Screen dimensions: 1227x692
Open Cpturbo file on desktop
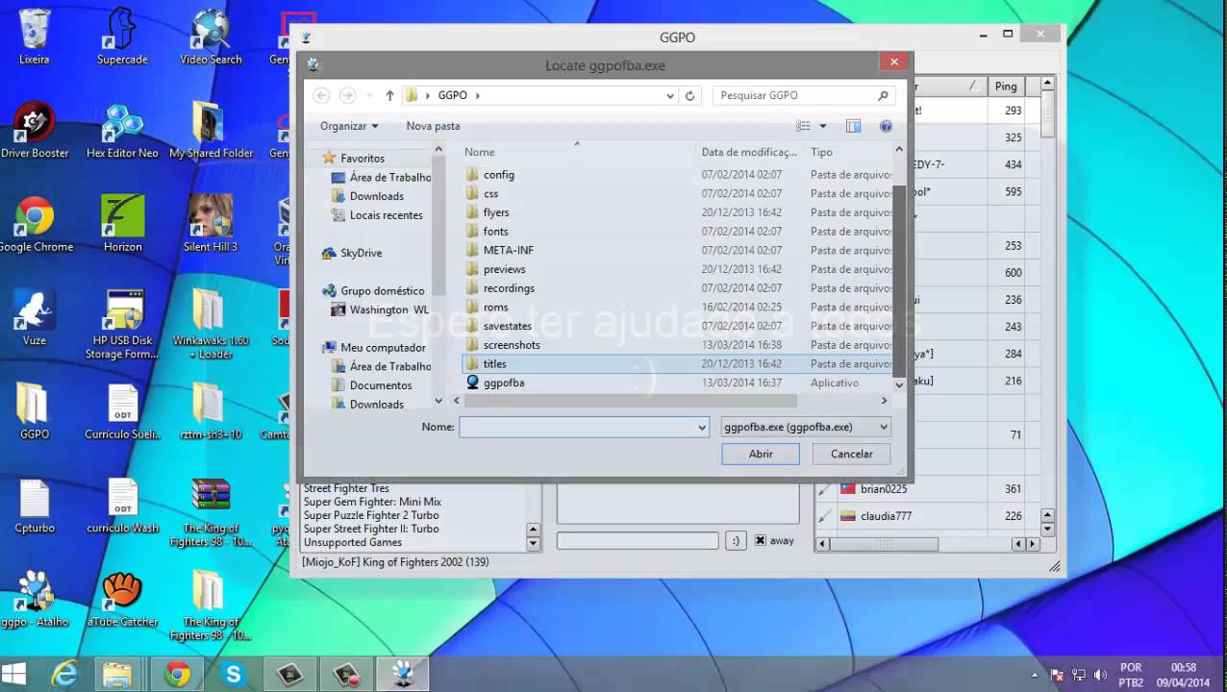click(x=35, y=506)
